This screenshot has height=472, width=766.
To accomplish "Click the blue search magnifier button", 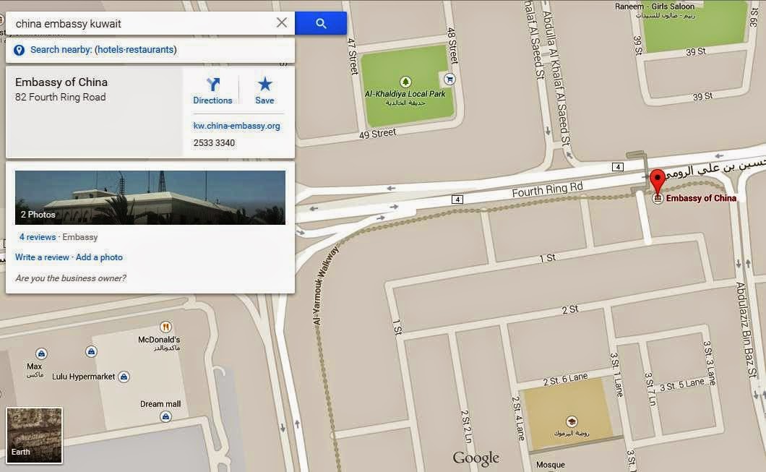I will click(x=320, y=23).
